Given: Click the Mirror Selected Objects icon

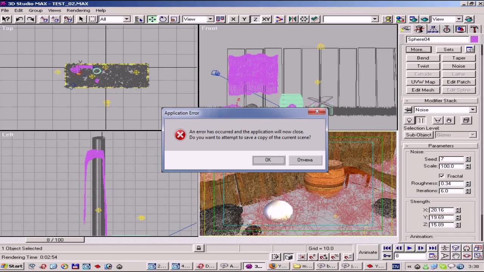Looking at the screenshot, I should 293,19.
